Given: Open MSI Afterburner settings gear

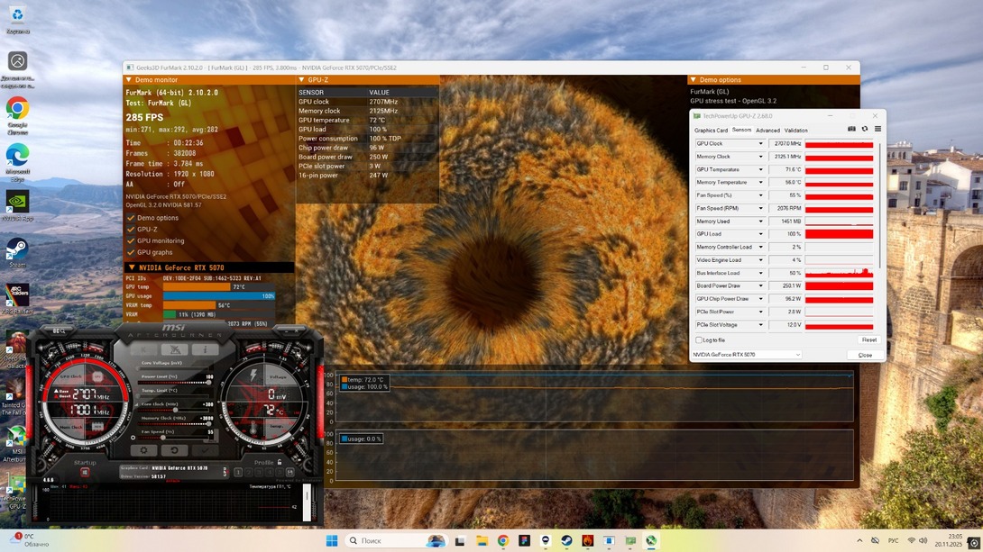Looking at the screenshot, I should [143, 450].
